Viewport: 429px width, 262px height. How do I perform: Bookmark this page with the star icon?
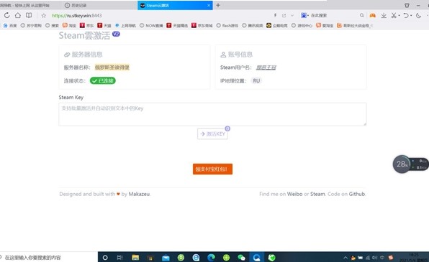[x=43, y=16]
